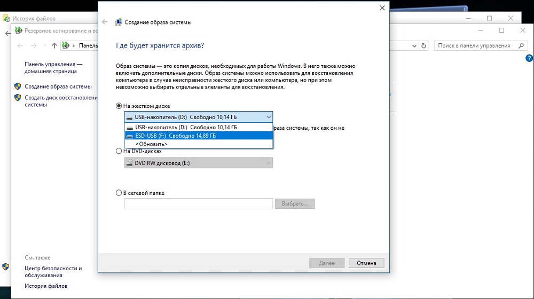
Task: Open recent locations chevron in Control Panel
Action: (45, 45)
